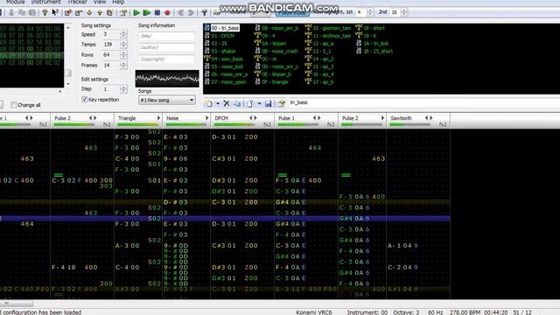Click the add frame toolbar icon
The width and height of the screenshot is (560, 315).
click(68, 13)
